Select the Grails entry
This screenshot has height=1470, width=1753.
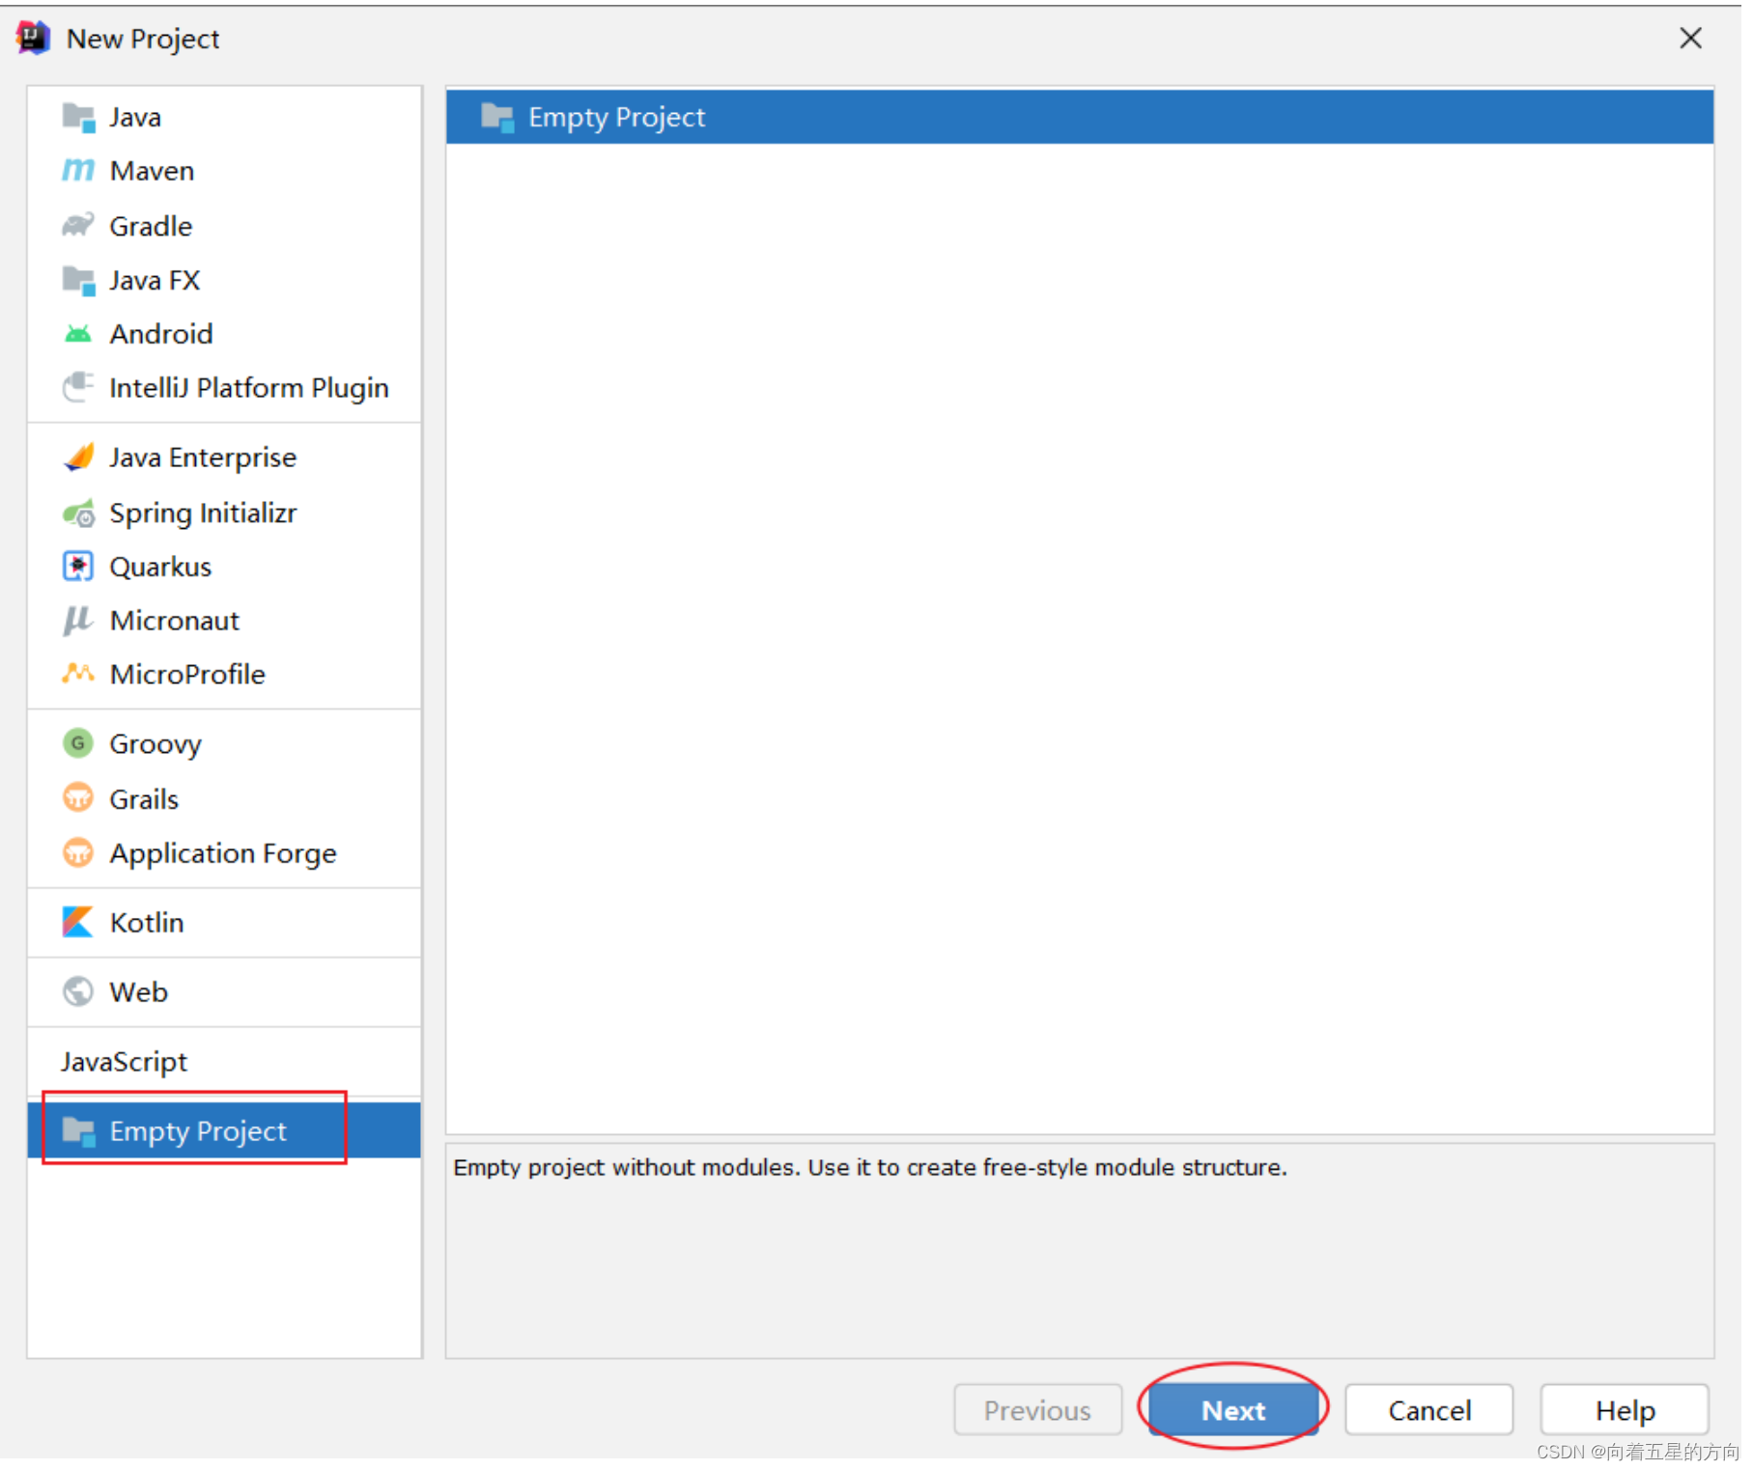[224, 798]
